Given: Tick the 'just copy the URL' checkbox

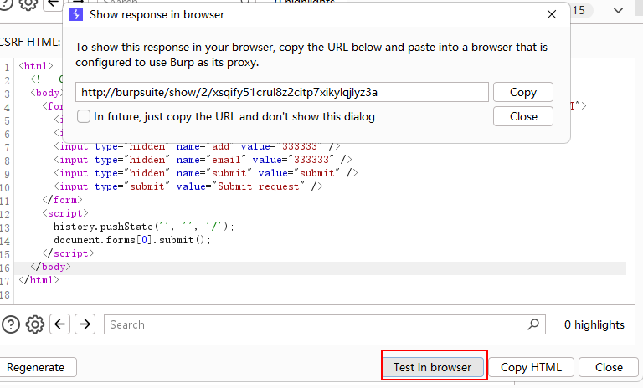Looking at the screenshot, I should click(84, 116).
